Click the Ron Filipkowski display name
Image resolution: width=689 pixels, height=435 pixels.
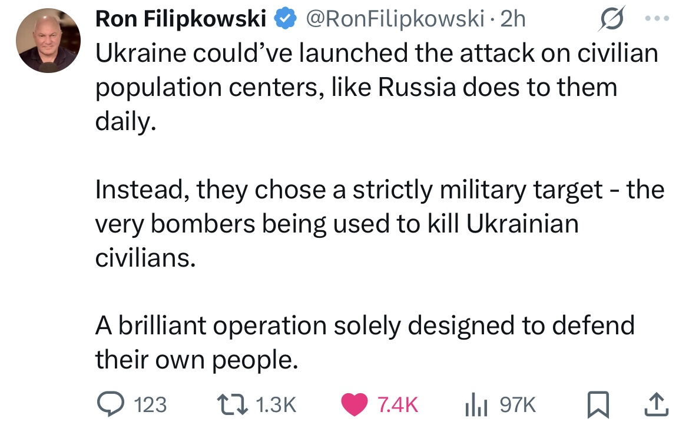[180, 19]
